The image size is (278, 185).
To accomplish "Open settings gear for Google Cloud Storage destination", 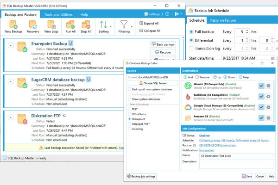I will pos(268,107).
